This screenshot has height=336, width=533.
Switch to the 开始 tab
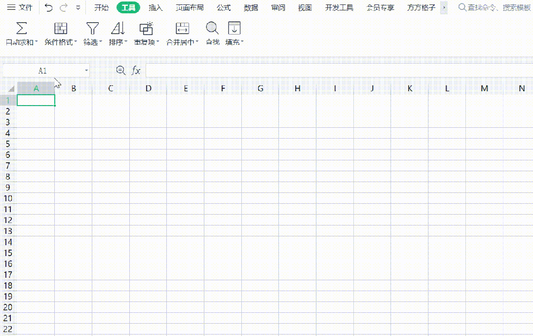101,7
